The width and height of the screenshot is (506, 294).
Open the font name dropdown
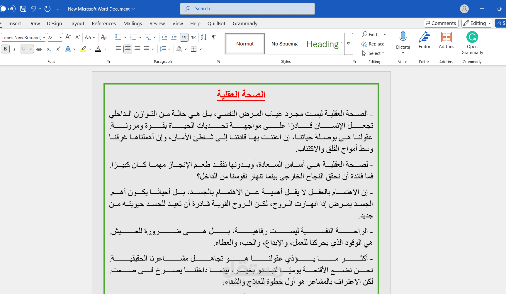44,37
